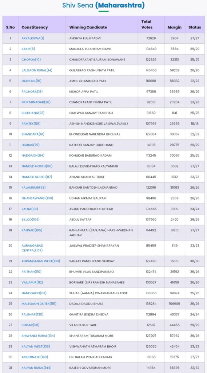Click the Shiv Sena (Maharashtra) page title
Image resolution: width=207 pixels, height=373 pixels.
coord(103,5)
